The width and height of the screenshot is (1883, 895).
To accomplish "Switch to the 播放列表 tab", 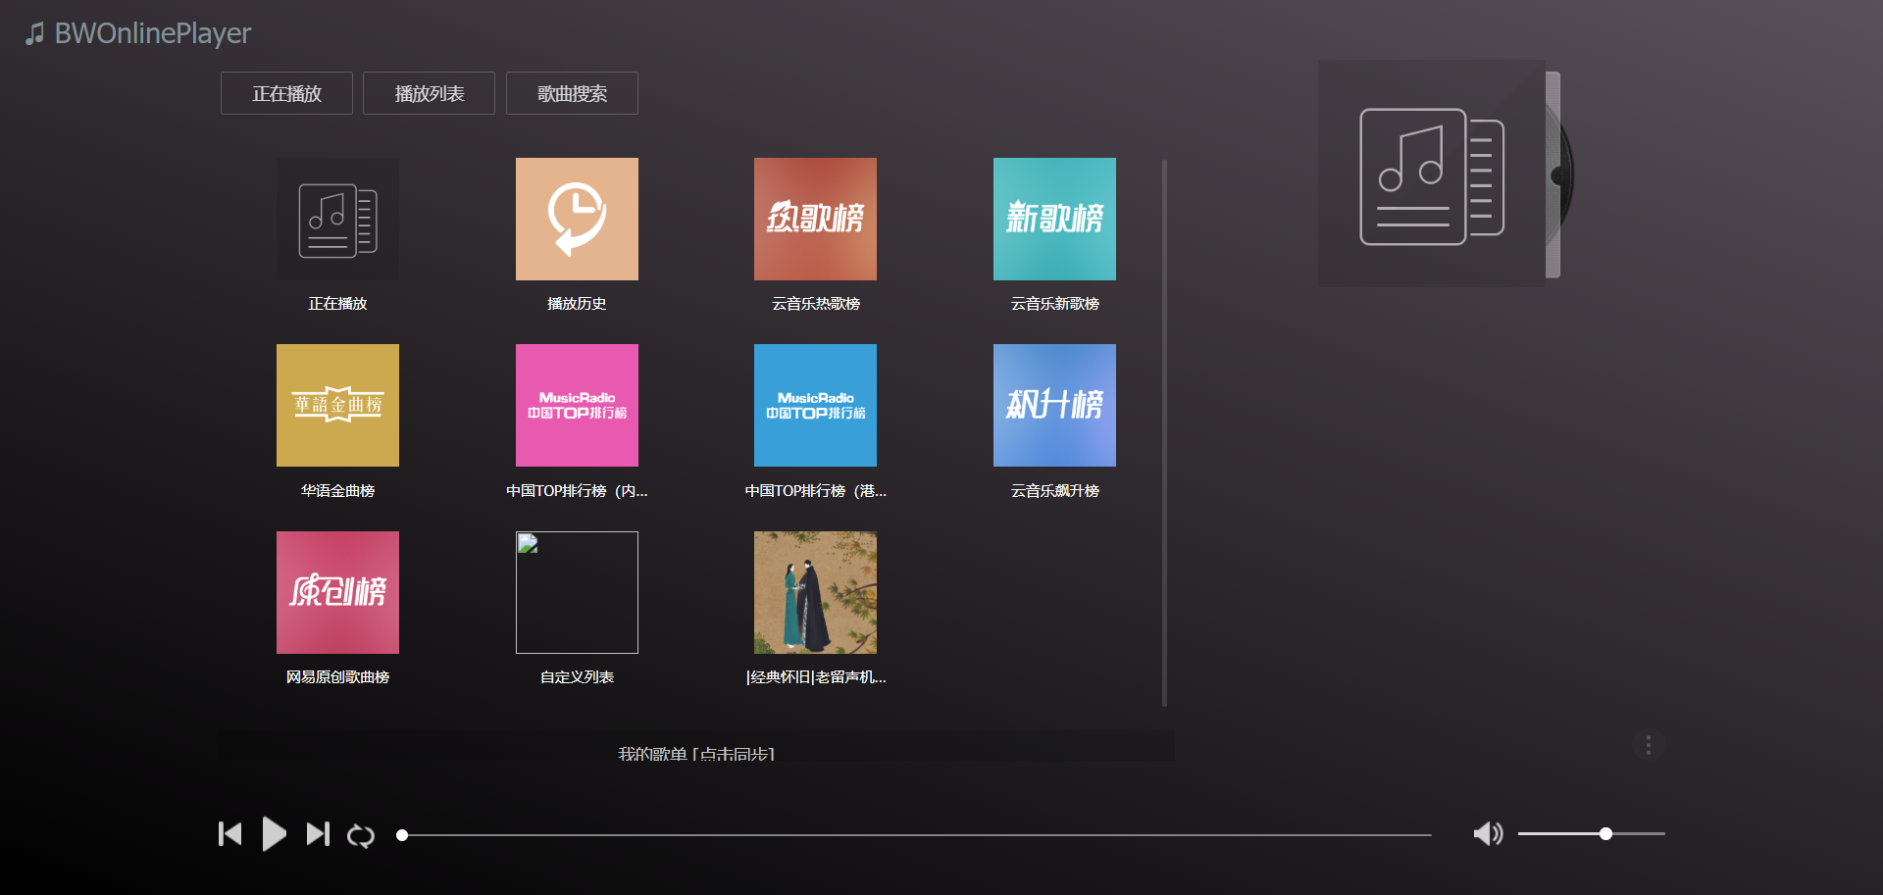I will click(429, 93).
